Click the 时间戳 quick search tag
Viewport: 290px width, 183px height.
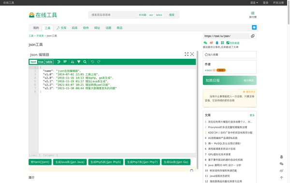click(143, 15)
